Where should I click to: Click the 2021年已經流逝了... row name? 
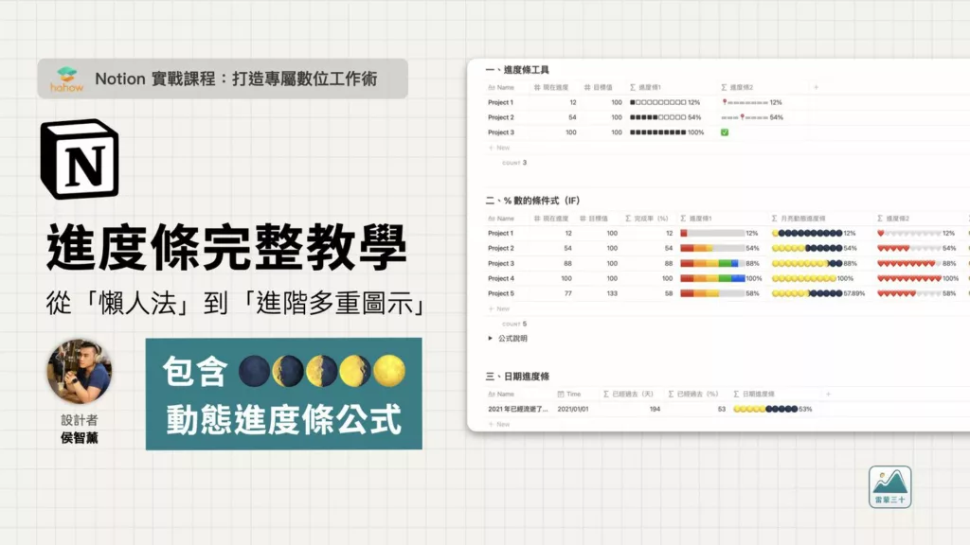pyautogui.click(x=518, y=409)
